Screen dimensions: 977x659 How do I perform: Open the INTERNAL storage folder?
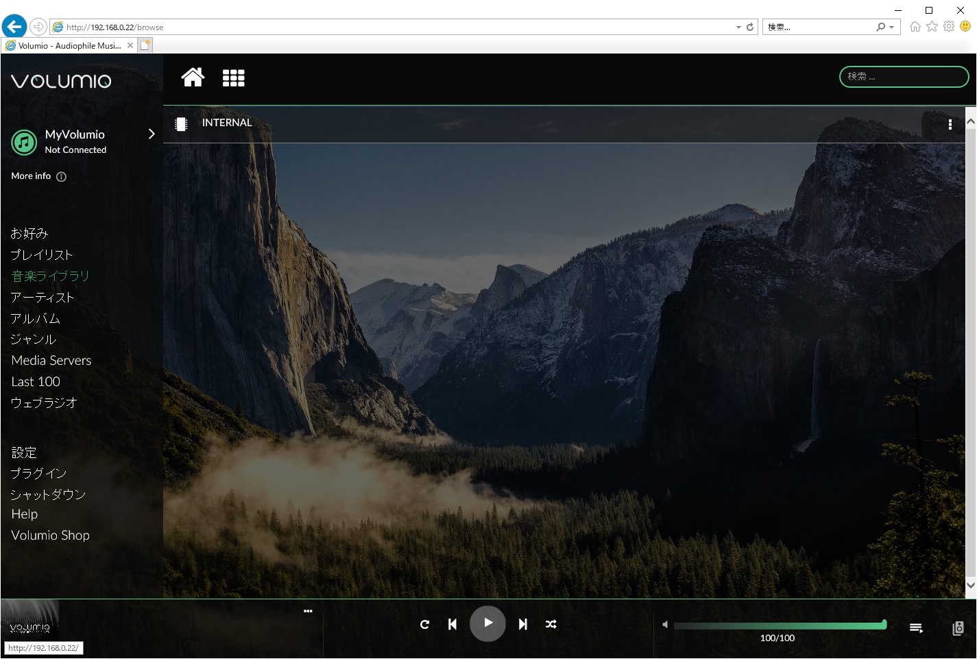(x=227, y=123)
